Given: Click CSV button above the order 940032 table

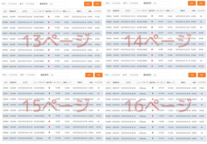Looking at the screenshot, I should 88,4.
